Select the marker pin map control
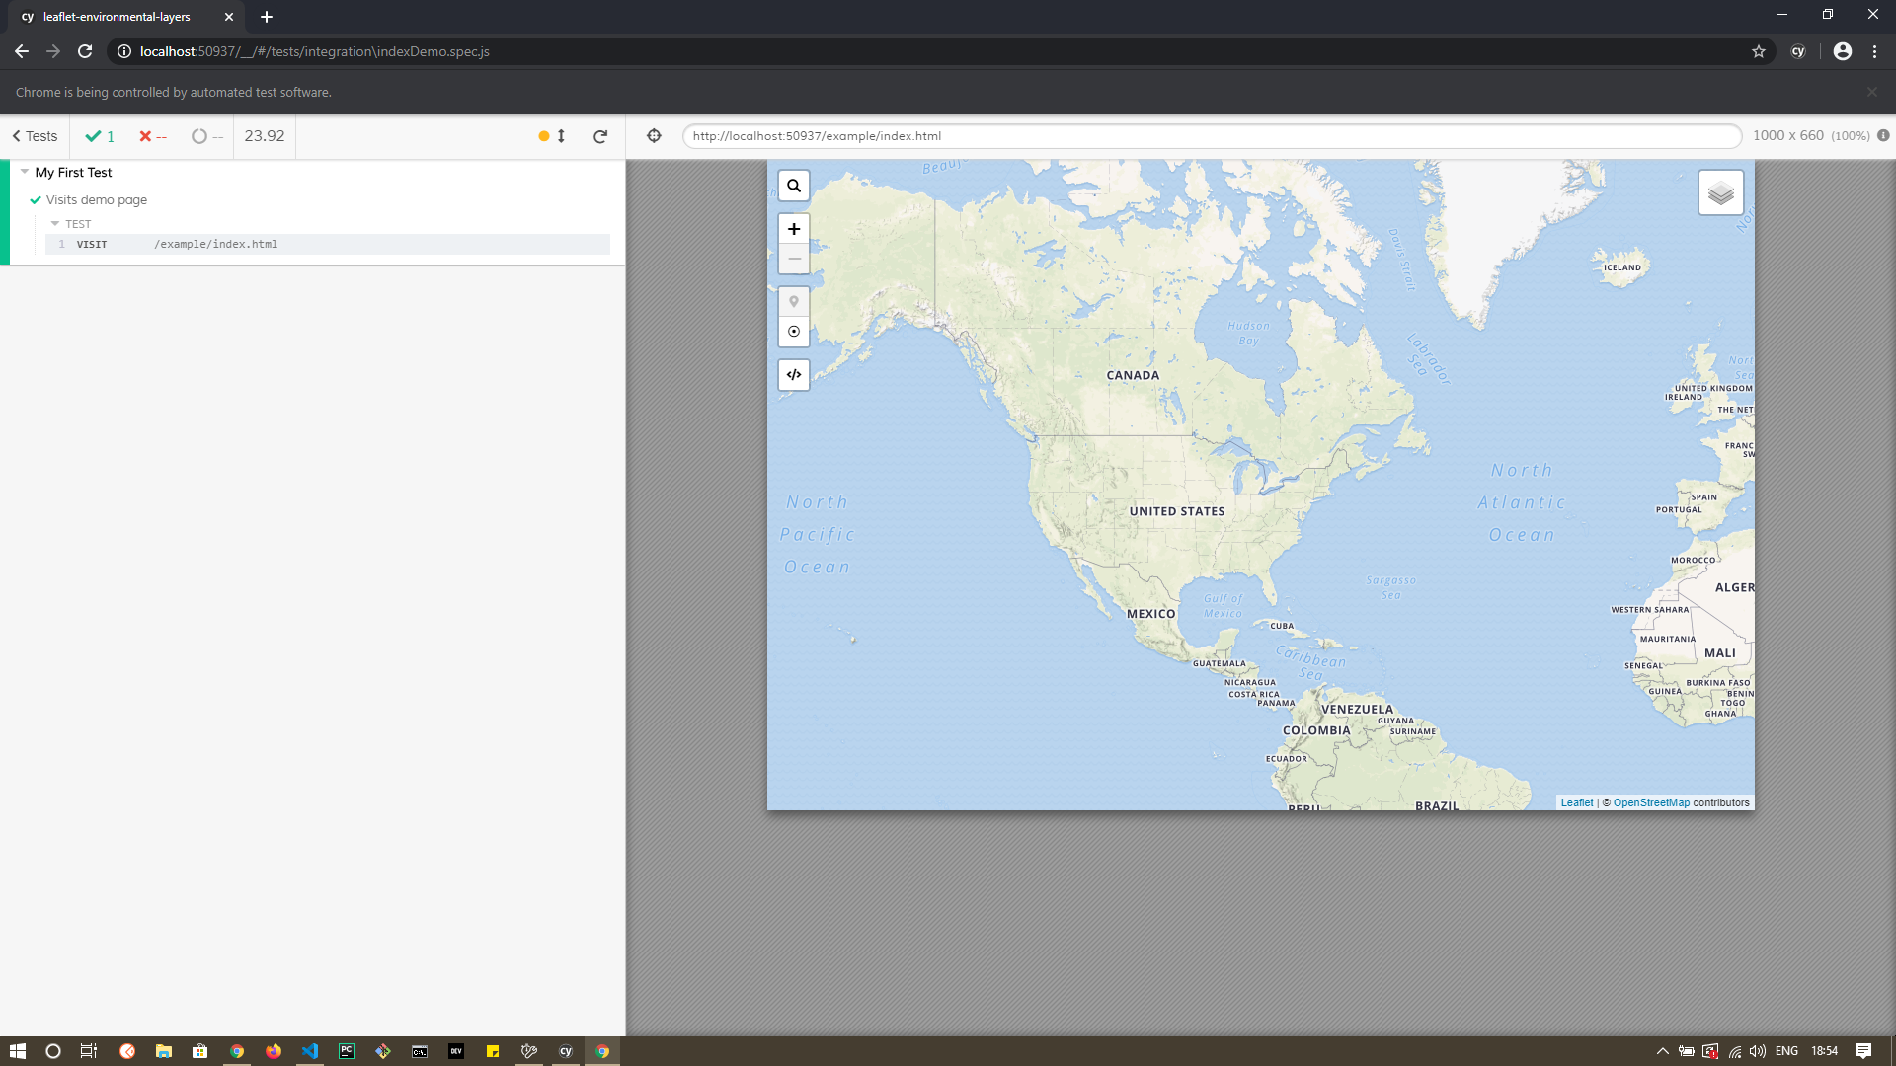 coord(793,301)
